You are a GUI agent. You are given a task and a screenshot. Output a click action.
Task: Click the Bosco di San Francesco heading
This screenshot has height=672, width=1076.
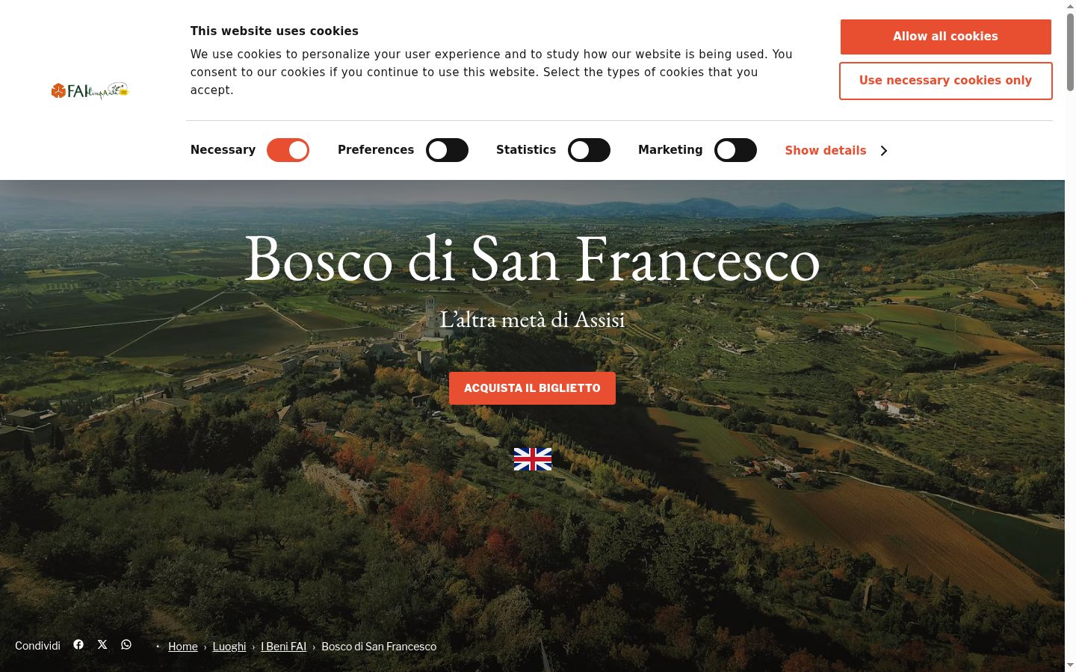[x=532, y=259]
